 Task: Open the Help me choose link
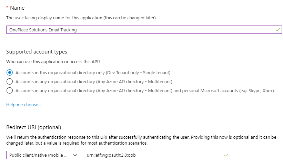pyautogui.click(x=23, y=105)
